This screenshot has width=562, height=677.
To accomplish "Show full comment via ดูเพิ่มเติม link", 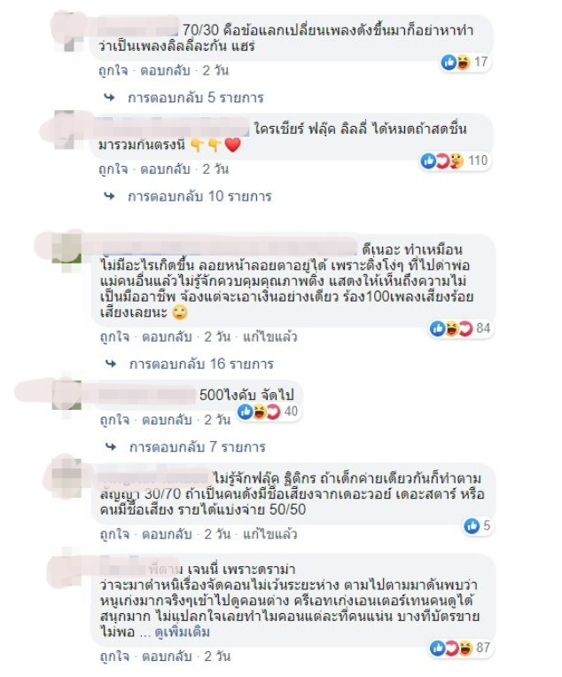I will [182, 633].
